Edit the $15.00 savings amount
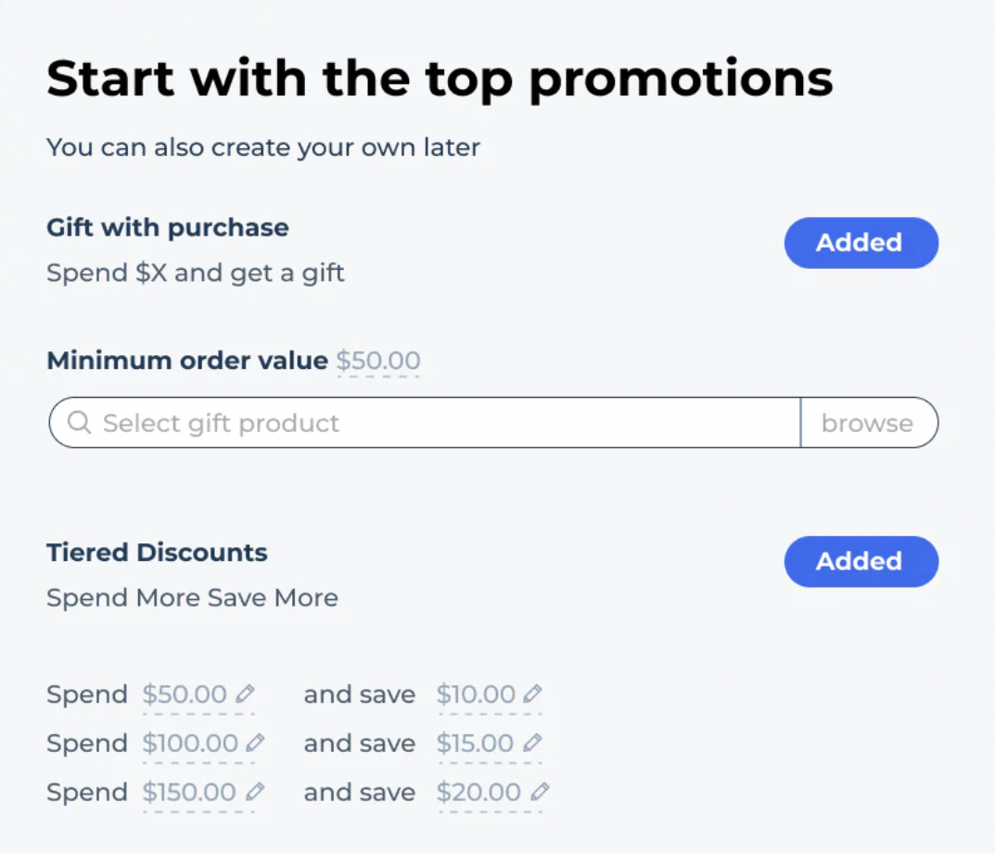 point(475,744)
